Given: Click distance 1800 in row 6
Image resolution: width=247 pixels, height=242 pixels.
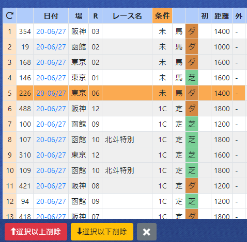Looking at the screenshot, I should point(222,109).
